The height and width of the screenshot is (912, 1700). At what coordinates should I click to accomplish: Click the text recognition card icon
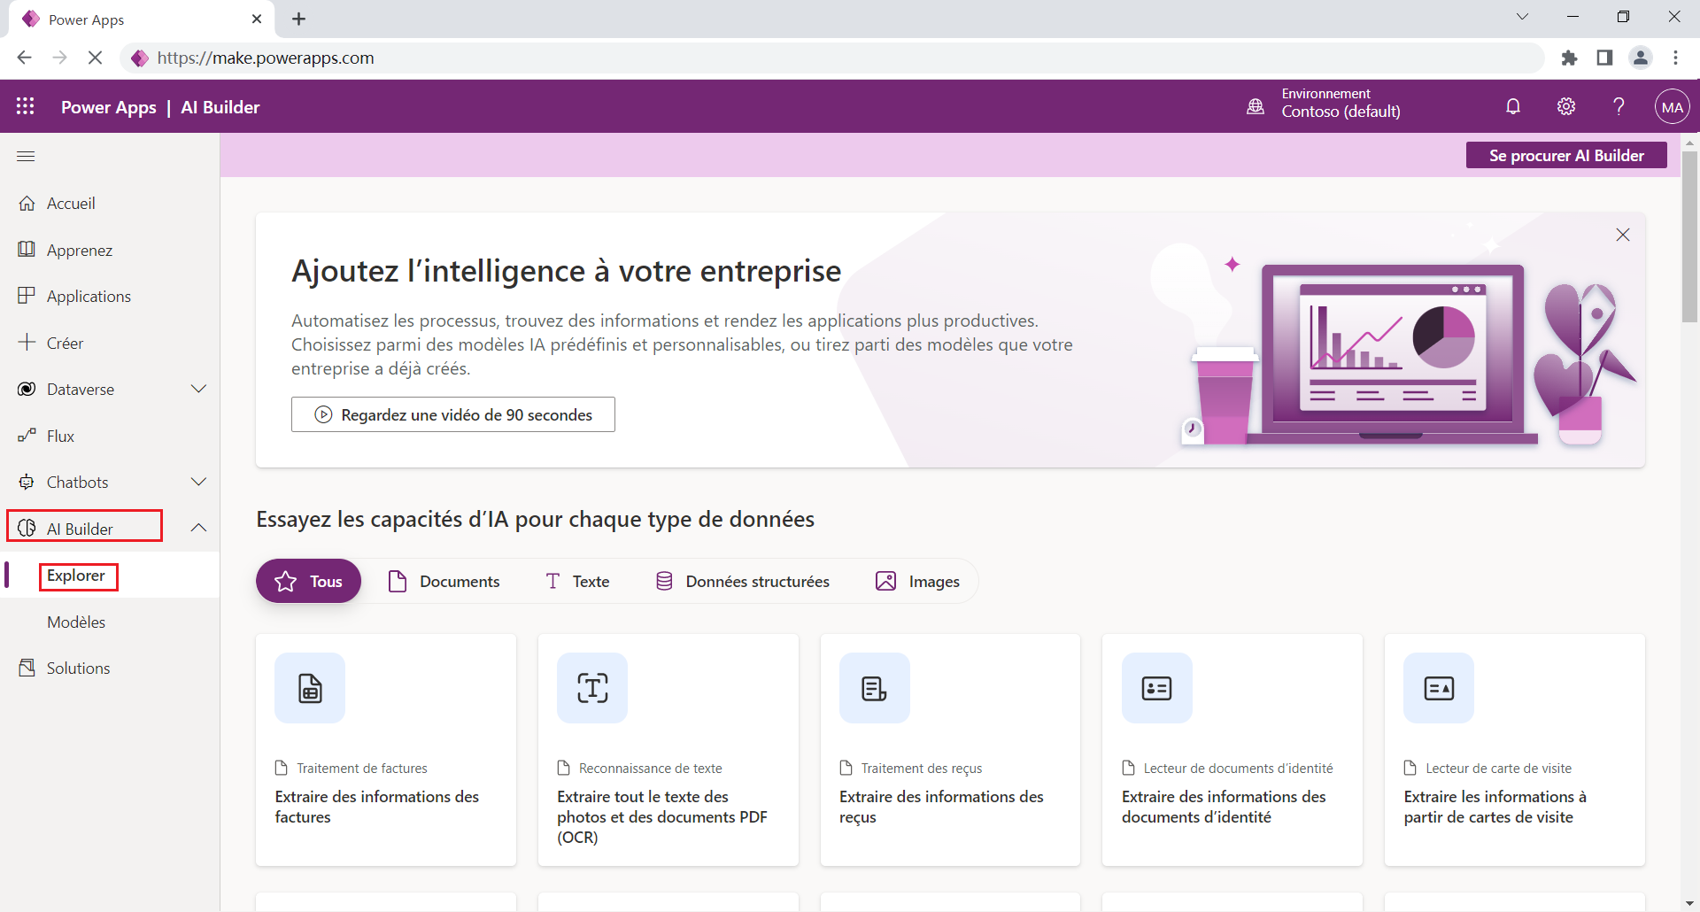click(592, 688)
